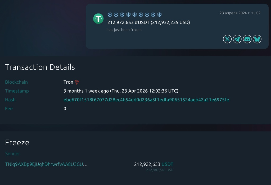Click the Fee value 0

click(65, 109)
